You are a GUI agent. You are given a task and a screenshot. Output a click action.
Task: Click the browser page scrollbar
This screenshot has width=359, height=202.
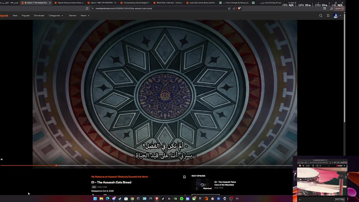[345, 67]
